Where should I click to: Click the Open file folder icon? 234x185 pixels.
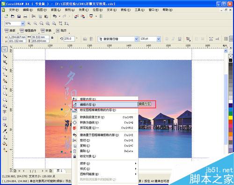pyautogui.click(x=13, y=16)
